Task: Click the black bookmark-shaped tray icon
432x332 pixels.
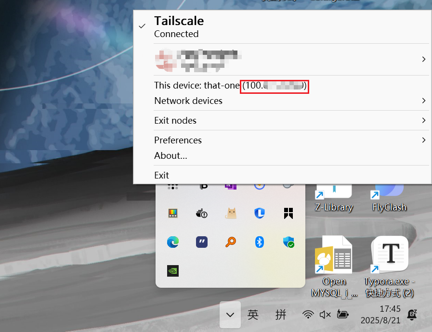Action: coord(288,213)
